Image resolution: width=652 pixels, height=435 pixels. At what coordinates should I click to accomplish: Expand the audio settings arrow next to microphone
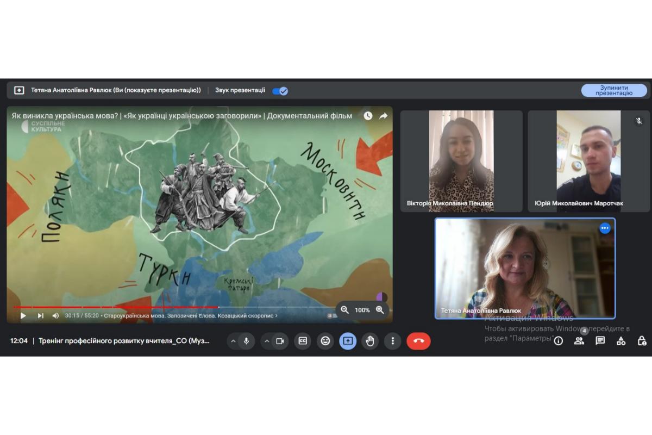[x=233, y=341]
